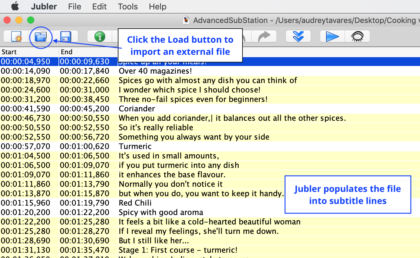The width and height of the screenshot is (420, 258).
Task: Select "When you add coriander" subtitle line
Action: click(x=232, y=118)
